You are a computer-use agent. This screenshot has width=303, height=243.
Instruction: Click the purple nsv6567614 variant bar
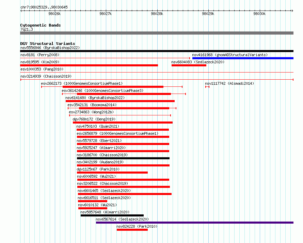pyautogui.click(x=195, y=223)
